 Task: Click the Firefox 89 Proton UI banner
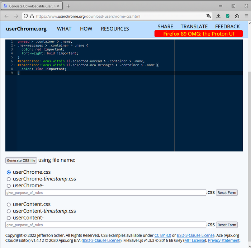(198, 34)
